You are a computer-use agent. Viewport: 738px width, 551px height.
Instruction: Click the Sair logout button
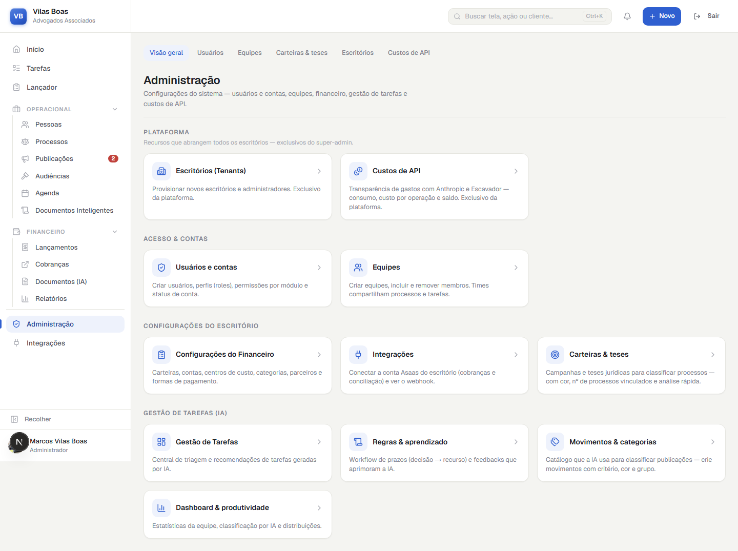(707, 16)
